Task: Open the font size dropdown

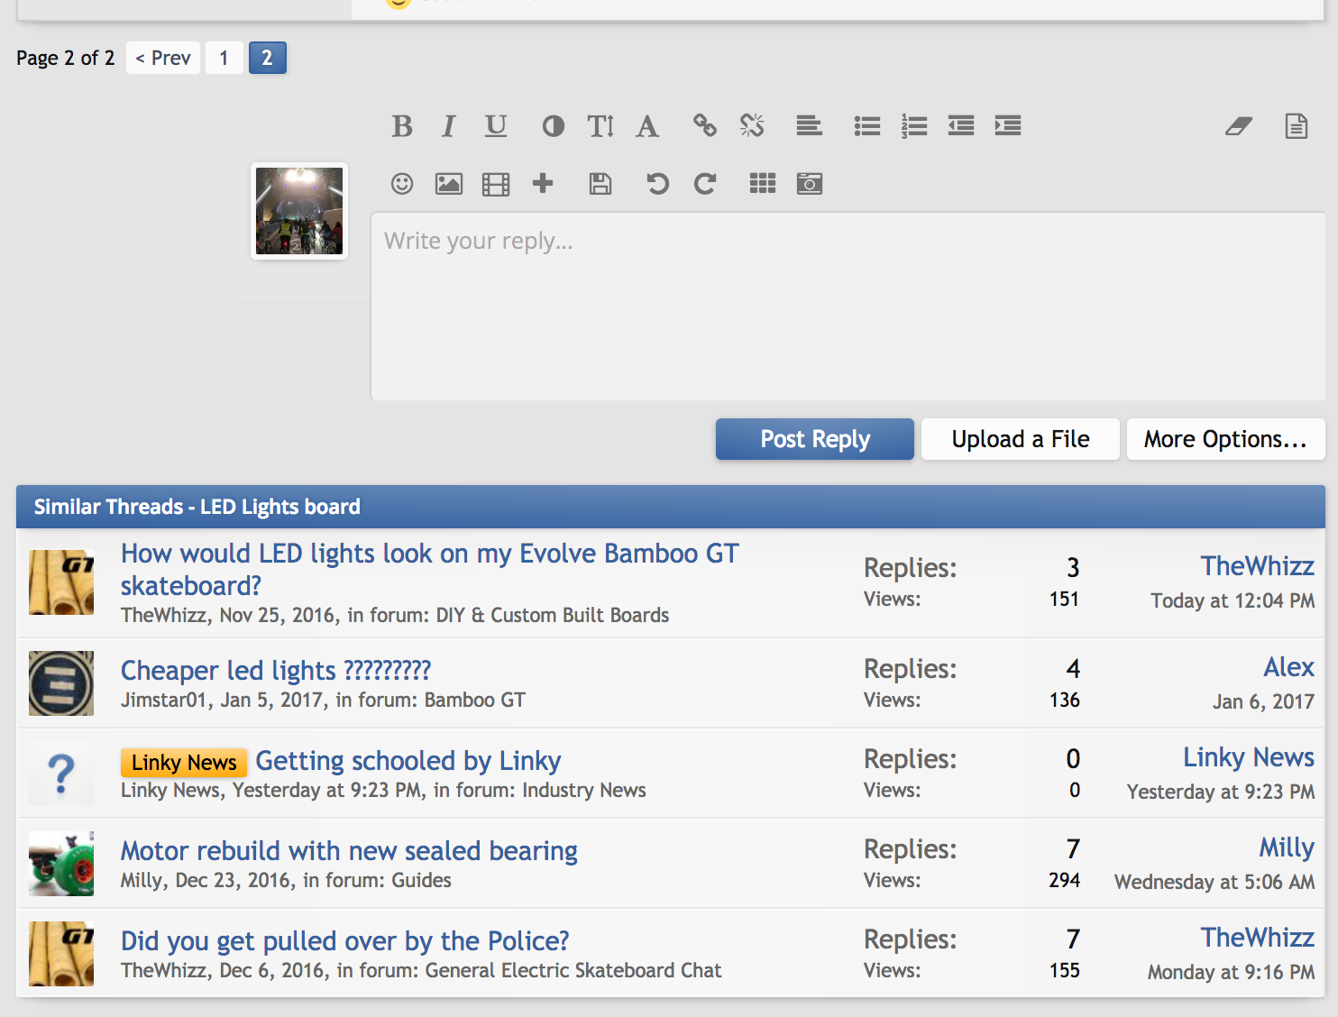Action: pyautogui.click(x=600, y=126)
